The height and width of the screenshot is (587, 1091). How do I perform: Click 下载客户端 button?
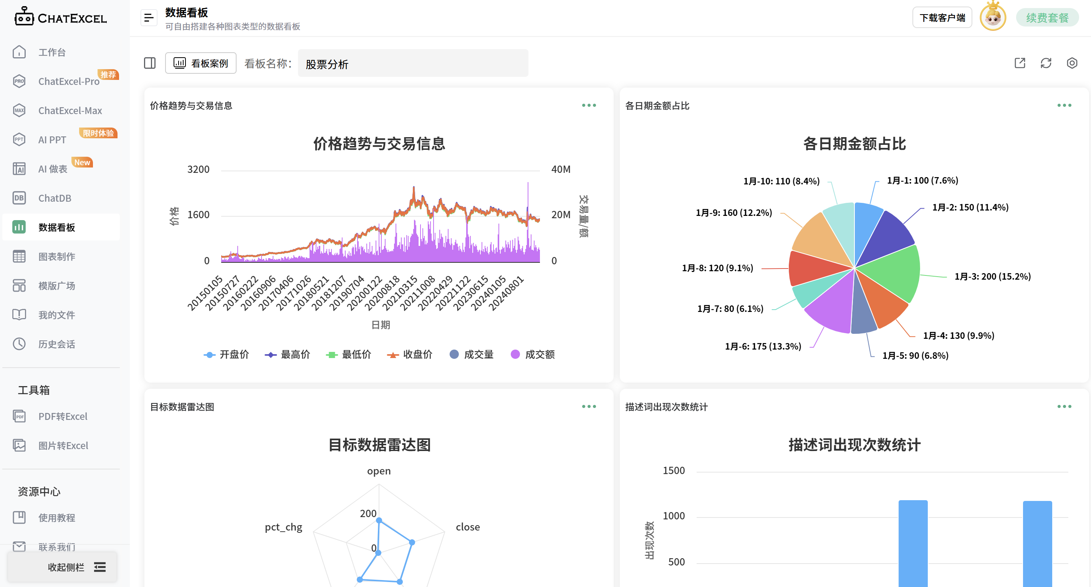[942, 18]
